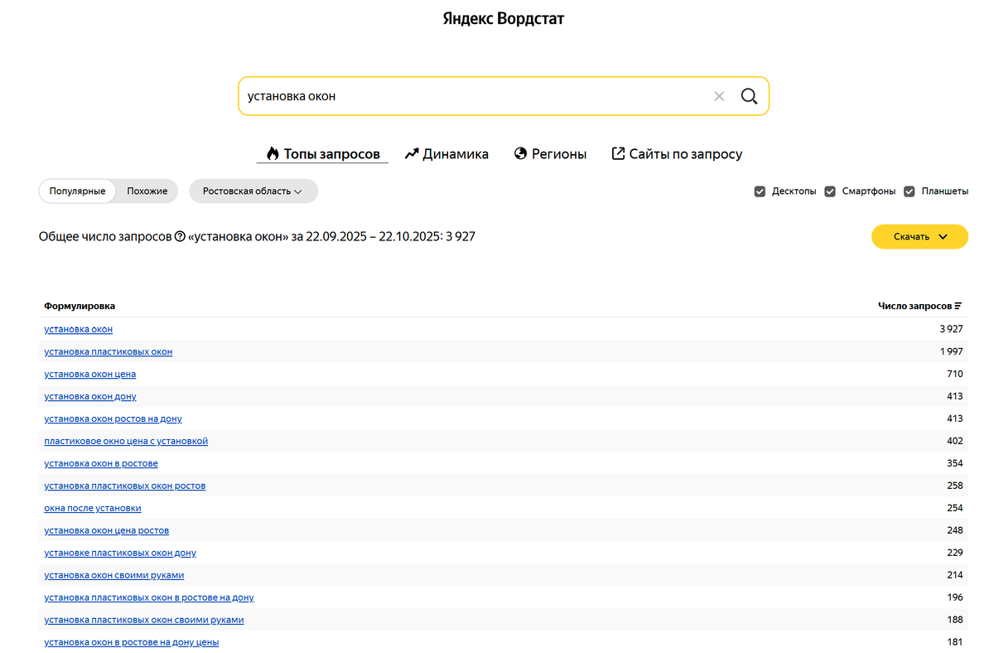Uncheck the Десктопы checkbox
This screenshot has width=994, height=653.
pyautogui.click(x=760, y=191)
